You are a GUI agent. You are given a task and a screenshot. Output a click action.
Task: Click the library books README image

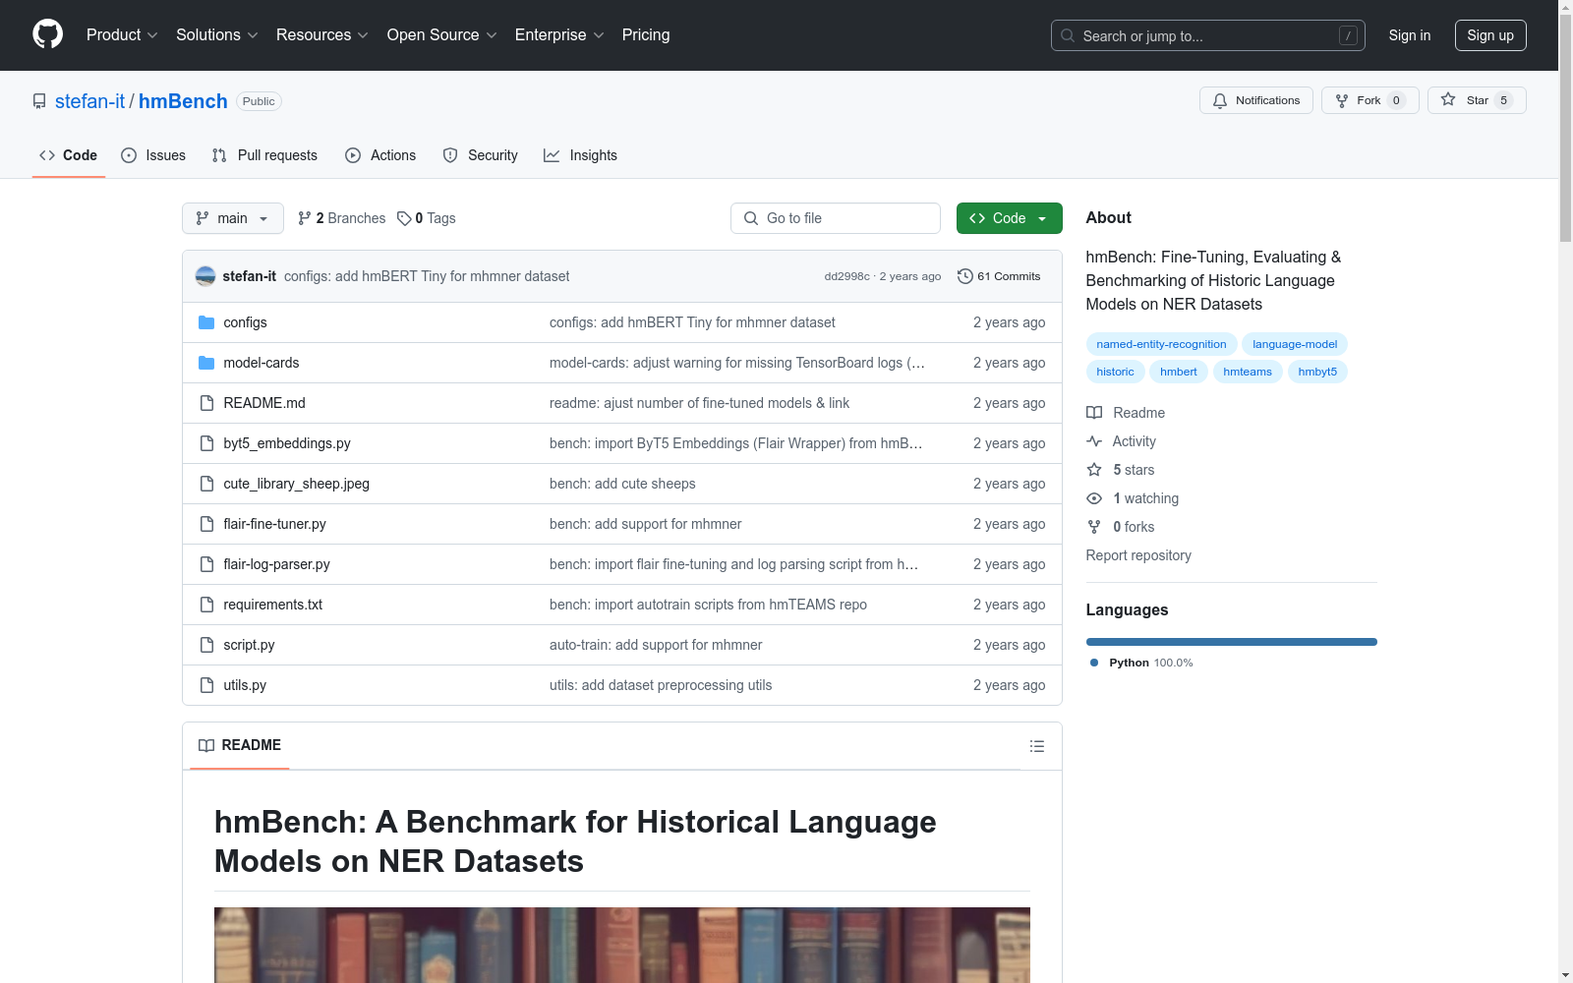click(x=622, y=945)
